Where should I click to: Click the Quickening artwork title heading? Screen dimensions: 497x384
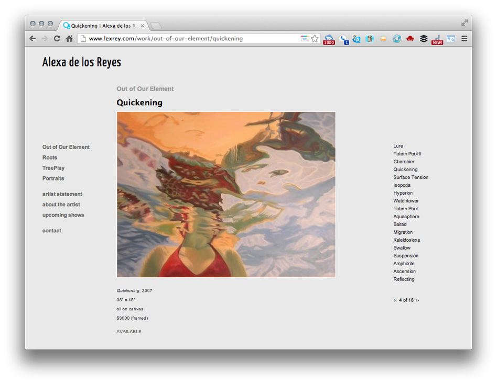click(x=139, y=103)
